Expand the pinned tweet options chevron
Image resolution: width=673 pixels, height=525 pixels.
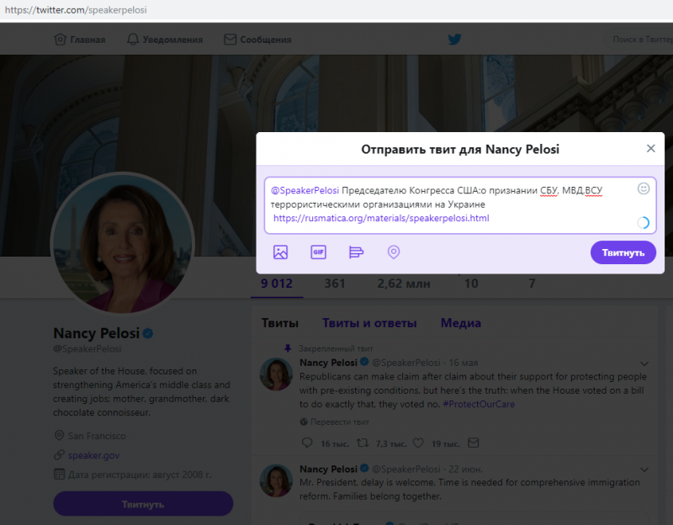click(x=644, y=363)
